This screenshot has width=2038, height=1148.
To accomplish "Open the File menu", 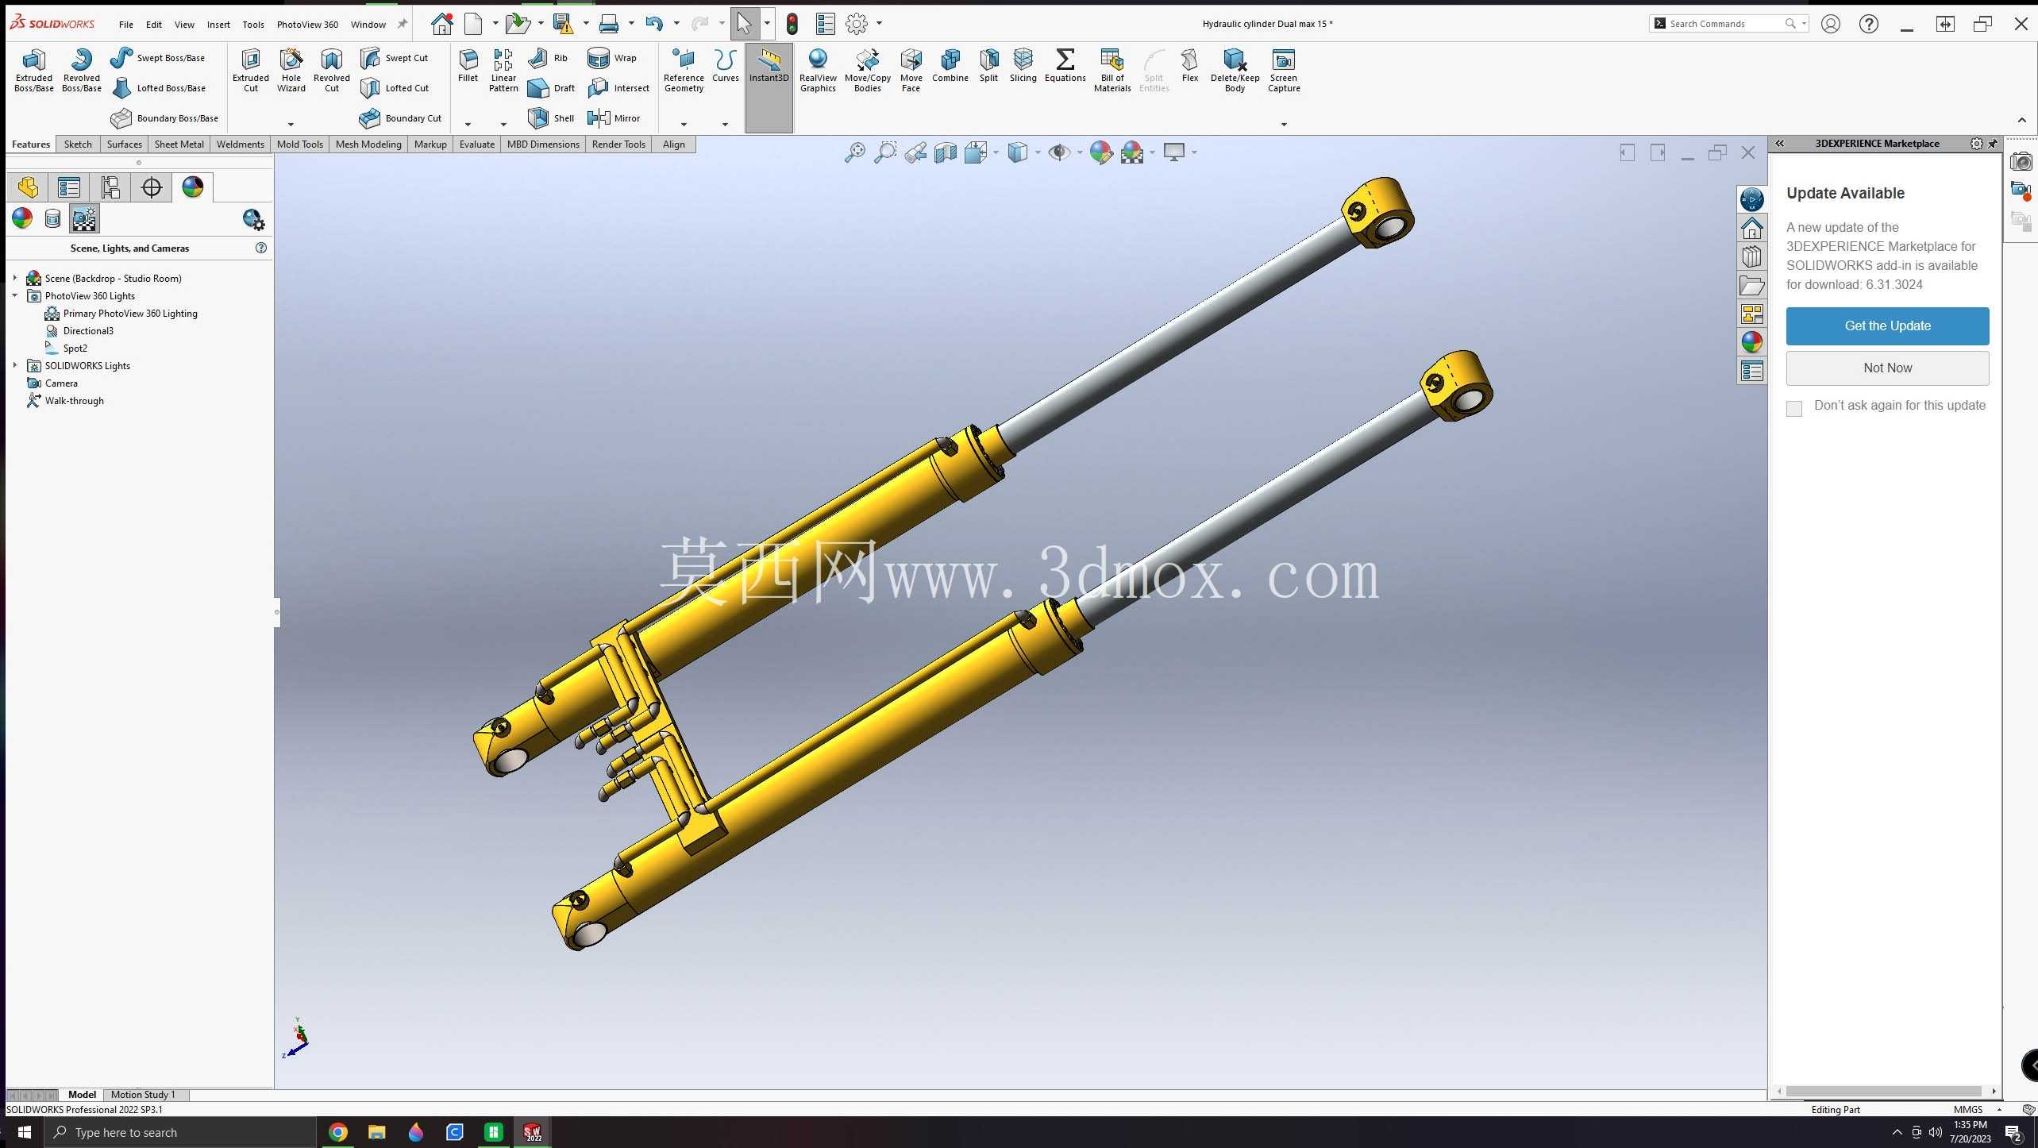I will (126, 25).
